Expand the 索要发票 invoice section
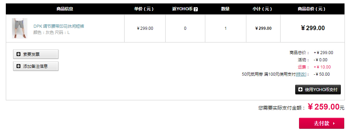 tap(36, 54)
